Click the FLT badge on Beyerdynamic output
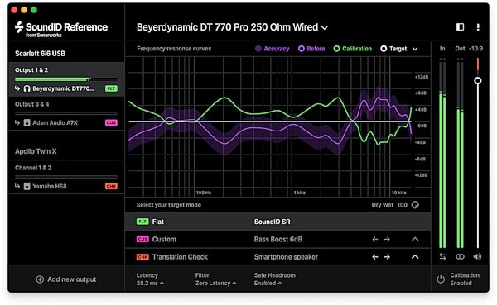 111,88
